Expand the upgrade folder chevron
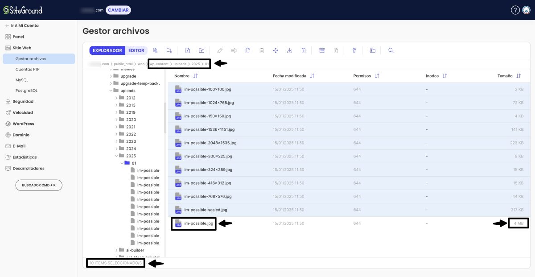Screen dimensions: 535x277 (x=111, y=76)
